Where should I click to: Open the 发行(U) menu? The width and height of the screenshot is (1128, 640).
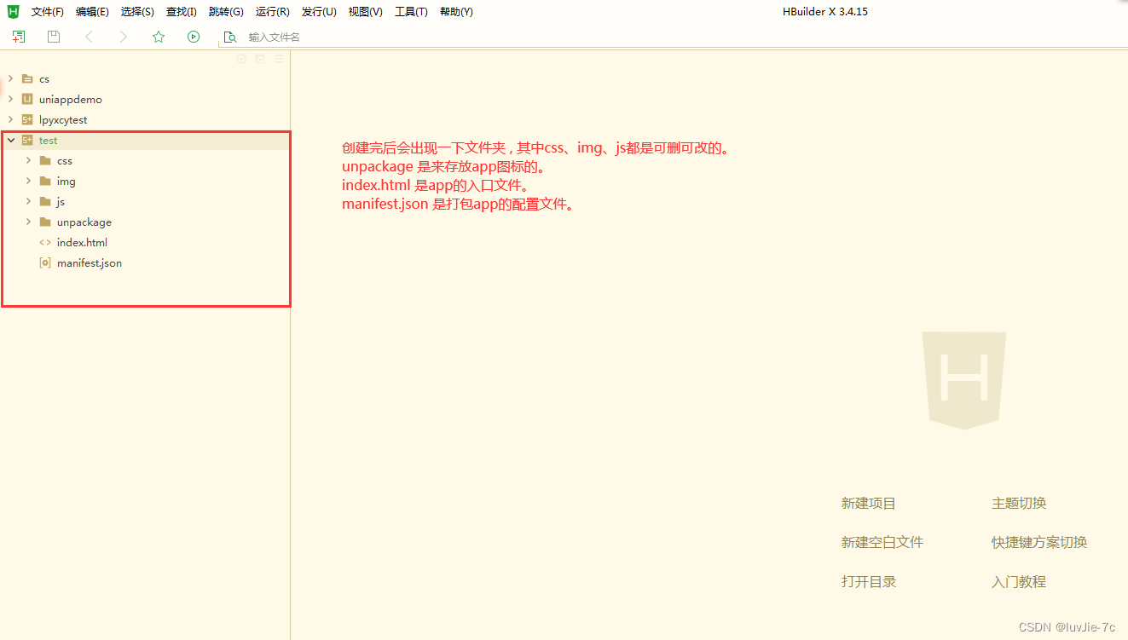pos(318,11)
